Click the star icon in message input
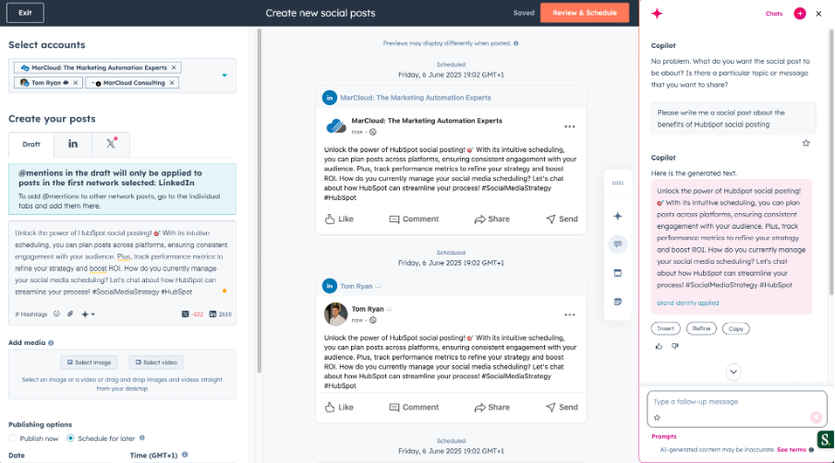The width and height of the screenshot is (835, 463). click(x=657, y=418)
